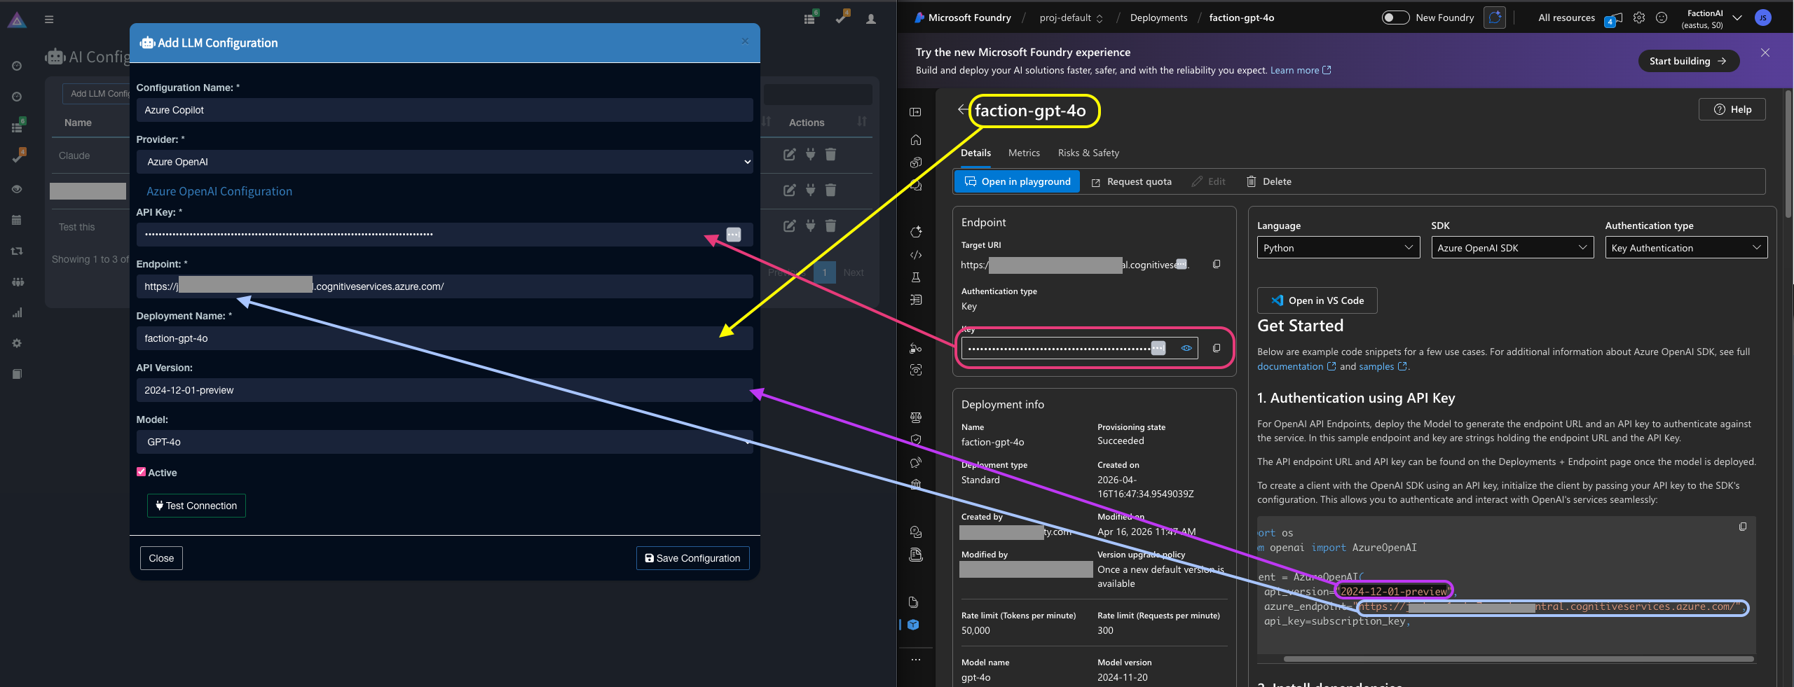Image resolution: width=1794 pixels, height=687 pixels.
Task: Open the Provider dropdown
Action: point(444,162)
